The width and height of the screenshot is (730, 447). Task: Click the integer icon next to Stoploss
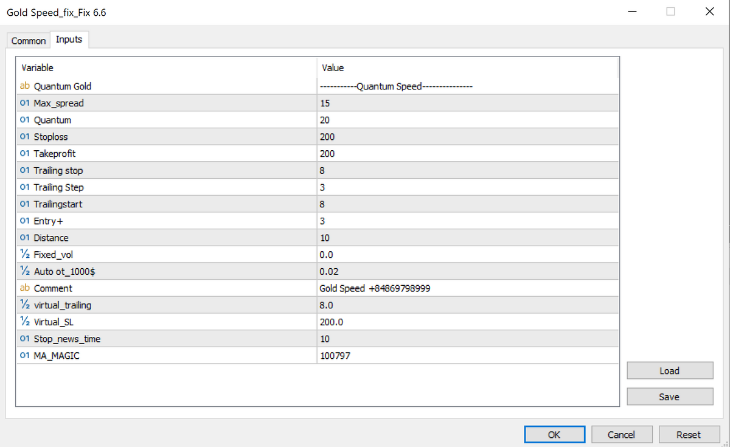point(25,137)
